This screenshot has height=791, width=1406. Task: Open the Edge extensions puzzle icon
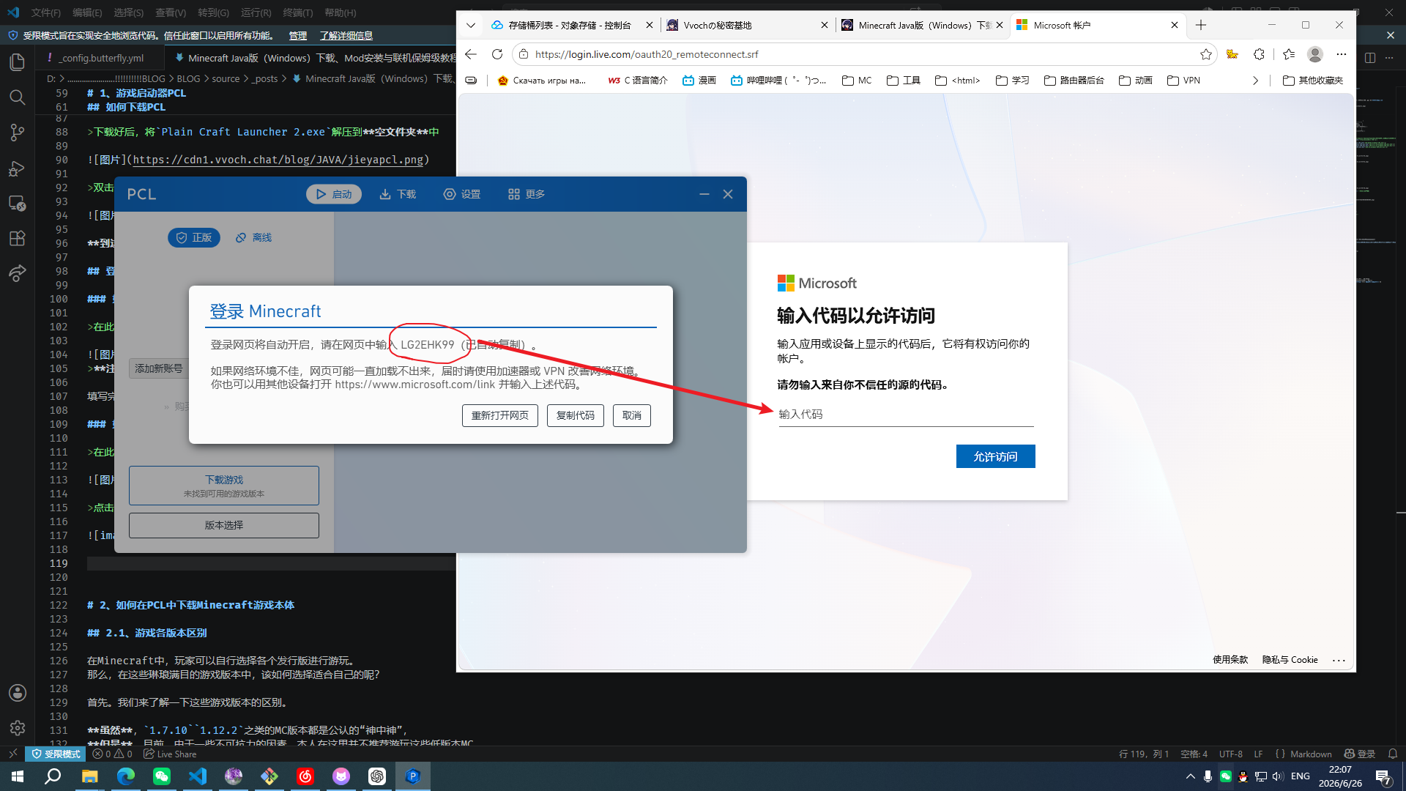click(x=1259, y=54)
